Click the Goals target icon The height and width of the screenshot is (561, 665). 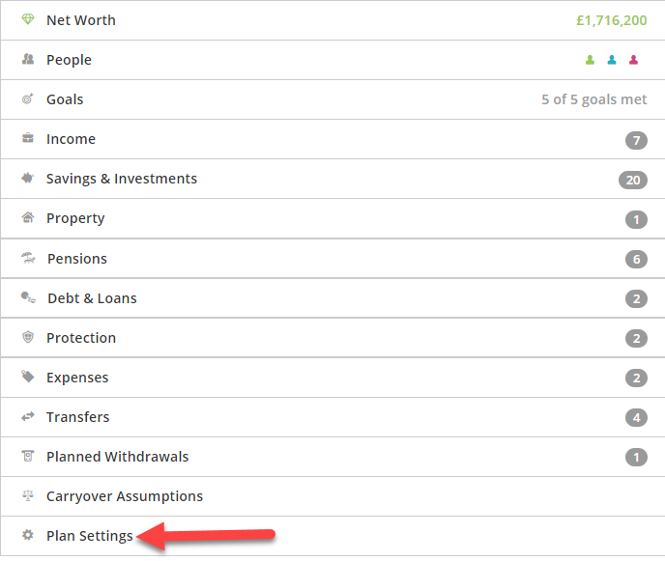(28, 98)
